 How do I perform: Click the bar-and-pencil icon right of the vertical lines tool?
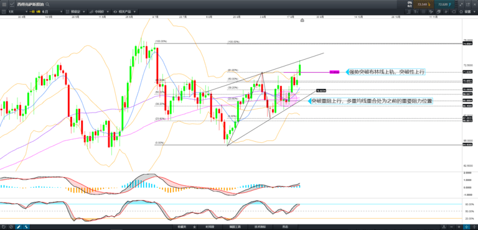click(431, 12)
